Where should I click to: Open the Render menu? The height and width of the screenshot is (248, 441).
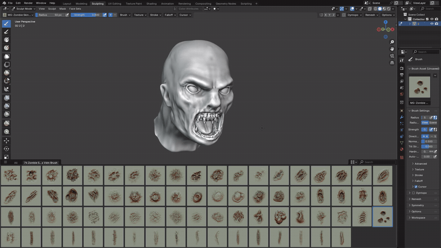pos(28,3)
